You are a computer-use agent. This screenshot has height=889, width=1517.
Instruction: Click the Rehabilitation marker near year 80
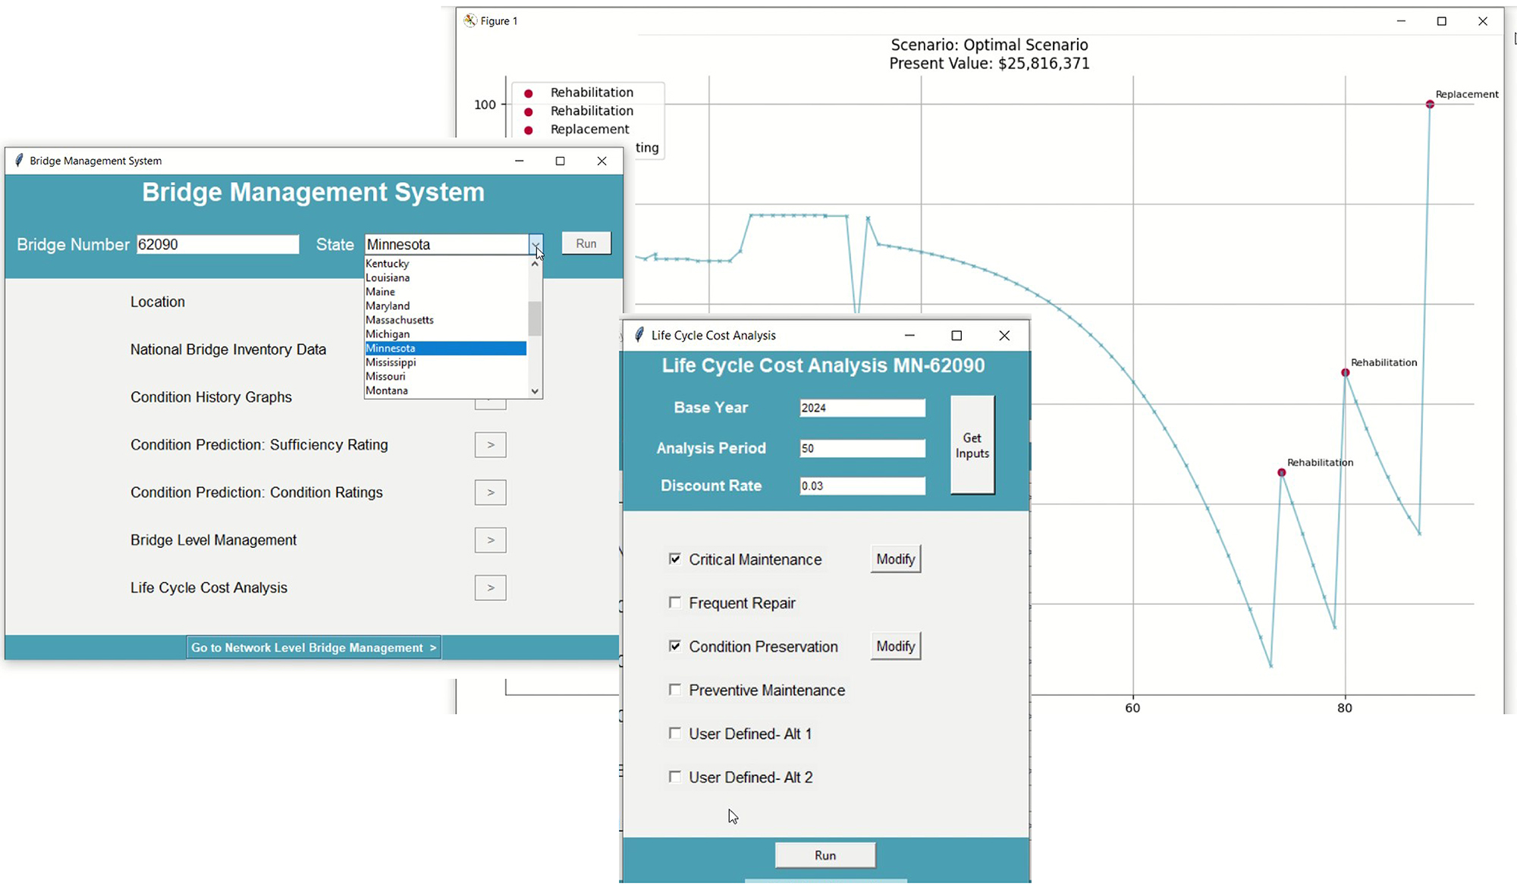click(1345, 373)
